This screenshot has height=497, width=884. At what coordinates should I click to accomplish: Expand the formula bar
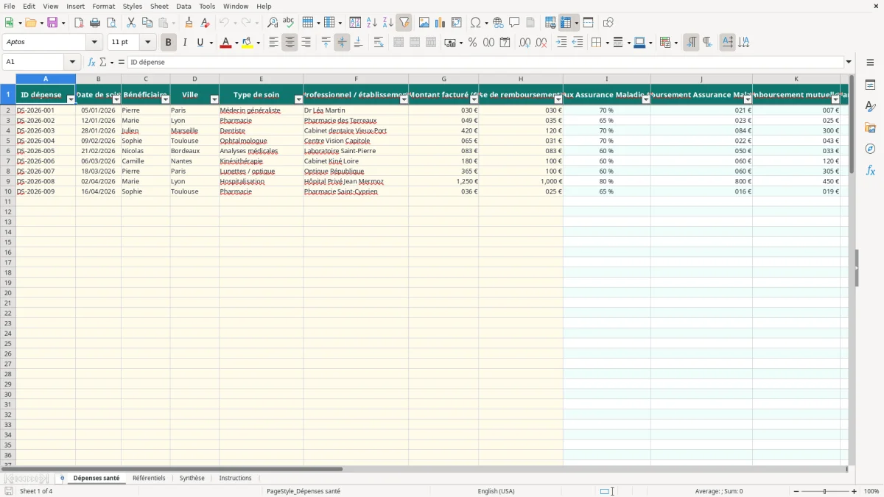pos(849,63)
